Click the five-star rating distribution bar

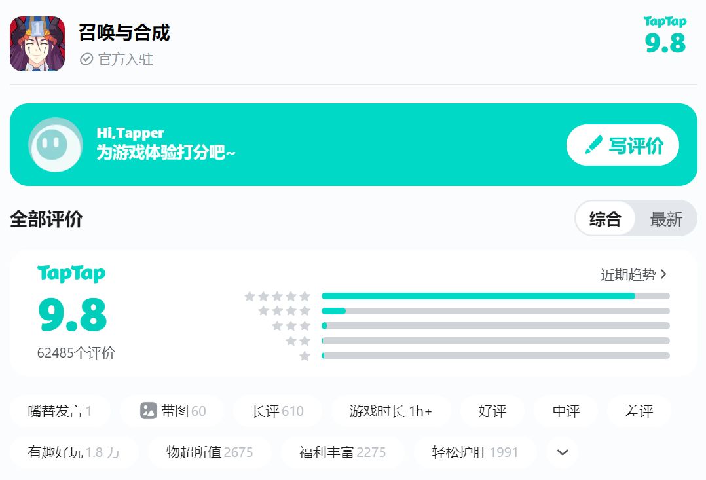495,296
